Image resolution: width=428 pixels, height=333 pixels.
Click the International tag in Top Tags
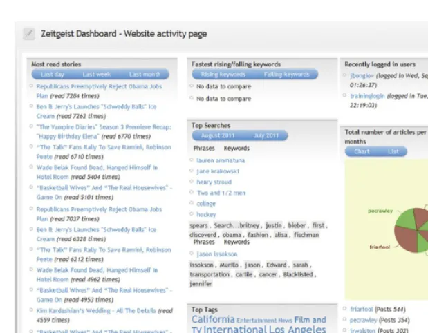(x=234, y=329)
